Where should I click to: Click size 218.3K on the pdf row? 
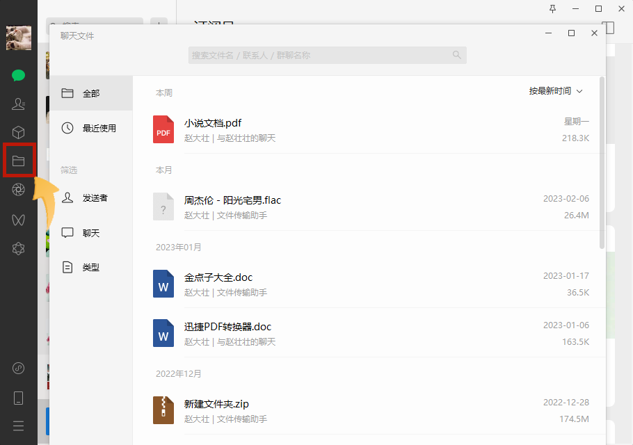[x=575, y=138]
